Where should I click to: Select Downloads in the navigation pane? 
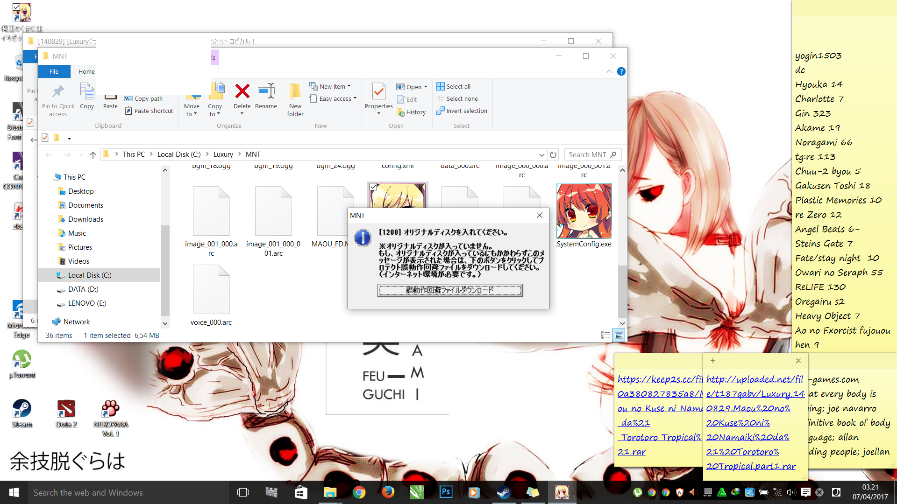pyautogui.click(x=85, y=219)
